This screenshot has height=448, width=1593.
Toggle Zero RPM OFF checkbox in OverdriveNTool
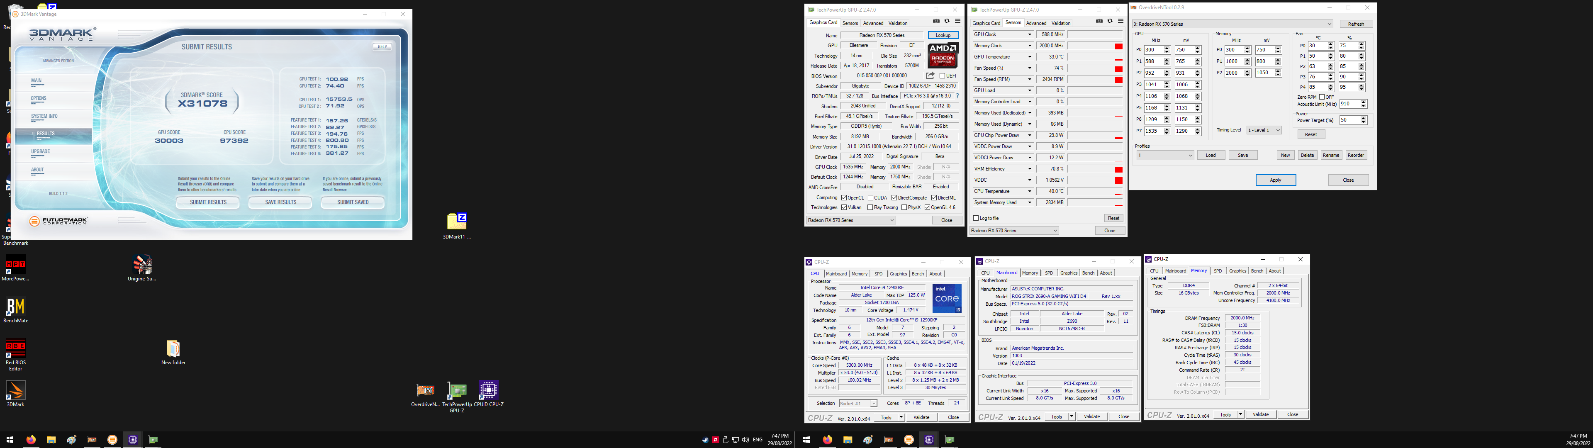pyautogui.click(x=1322, y=97)
